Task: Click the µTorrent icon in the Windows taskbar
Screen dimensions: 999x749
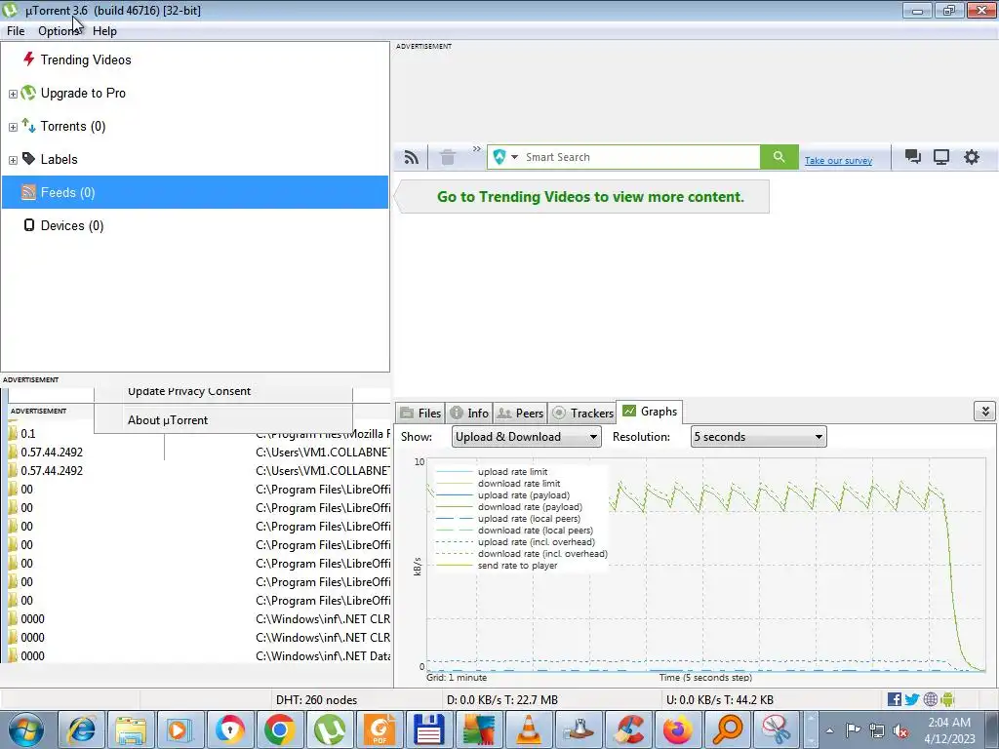Action: click(x=330, y=729)
